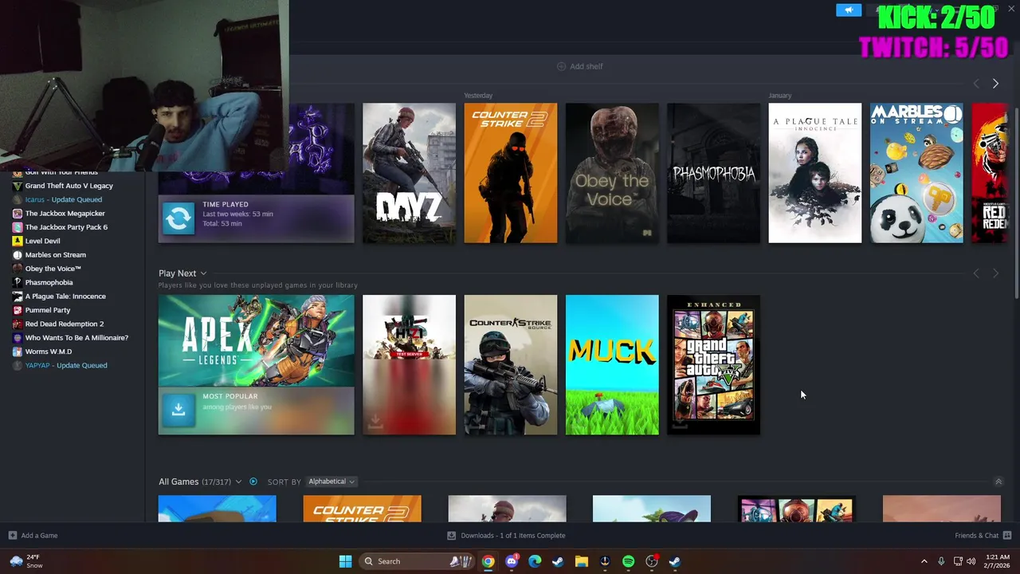Image resolution: width=1020 pixels, height=574 pixels.
Task: Click the OBS Studio taskbar icon
Action: (x=652, y=561)
